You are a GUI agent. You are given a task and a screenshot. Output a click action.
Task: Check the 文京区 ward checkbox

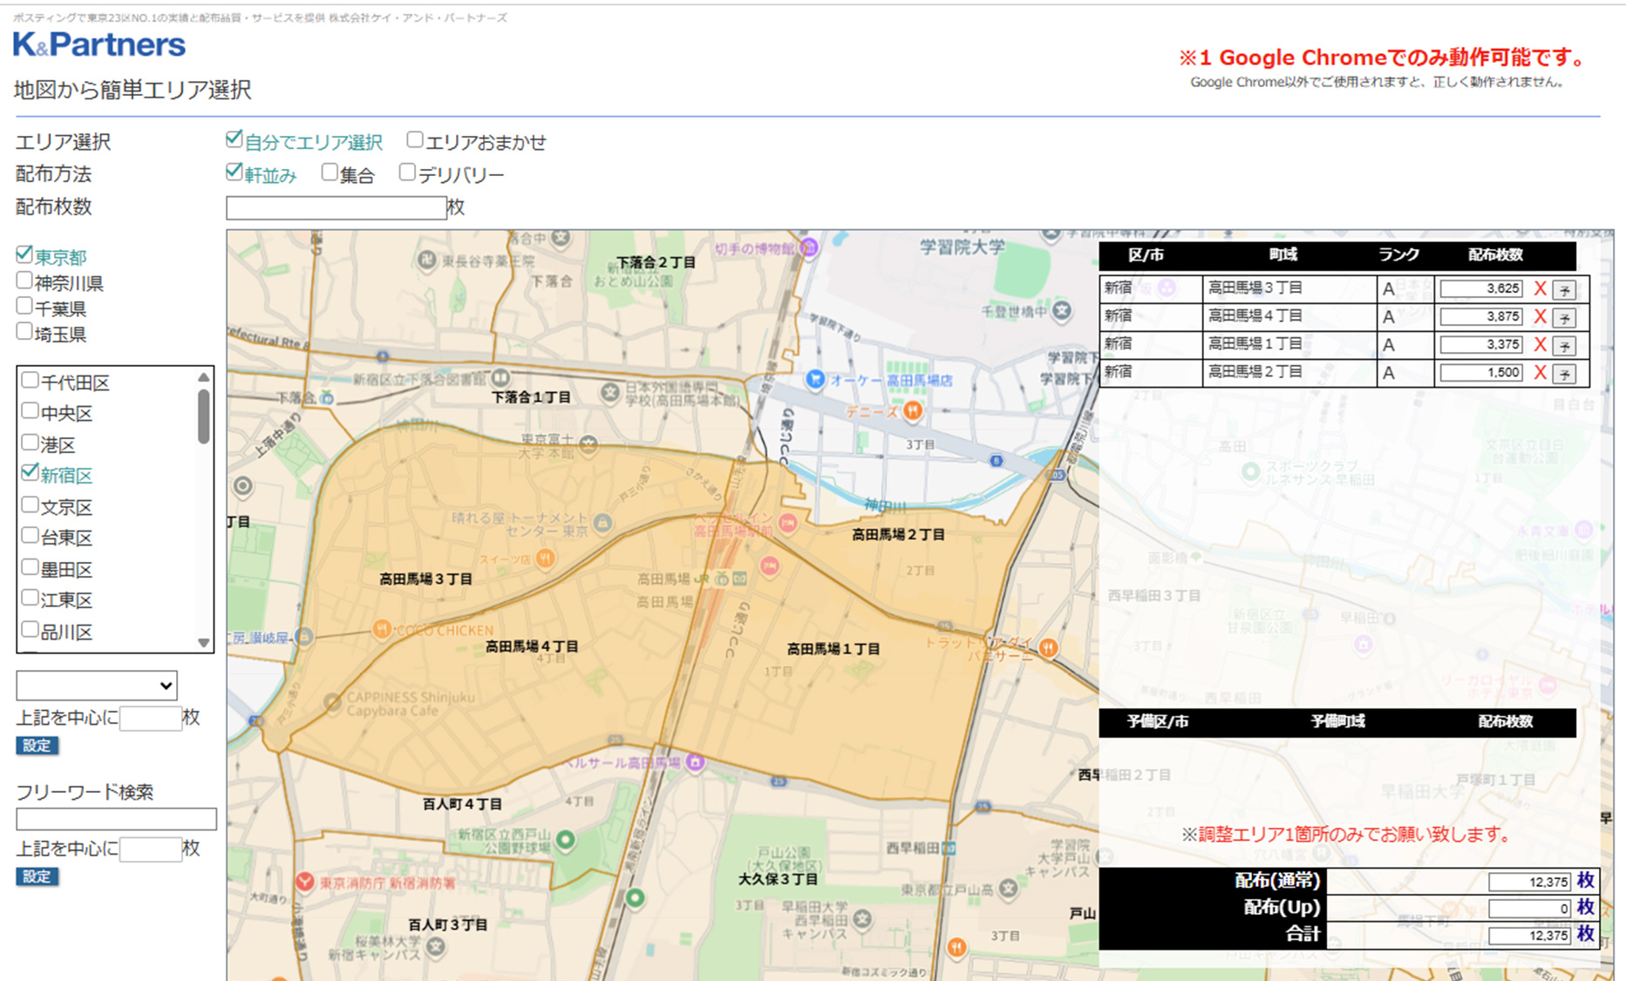point(31,504)
